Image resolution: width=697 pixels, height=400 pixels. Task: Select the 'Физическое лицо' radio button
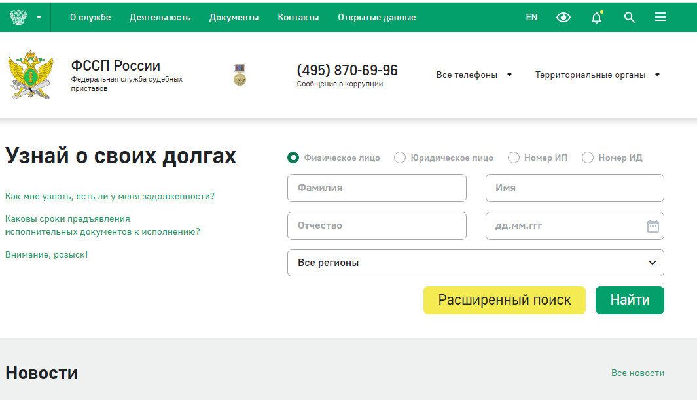click(293, 158)
